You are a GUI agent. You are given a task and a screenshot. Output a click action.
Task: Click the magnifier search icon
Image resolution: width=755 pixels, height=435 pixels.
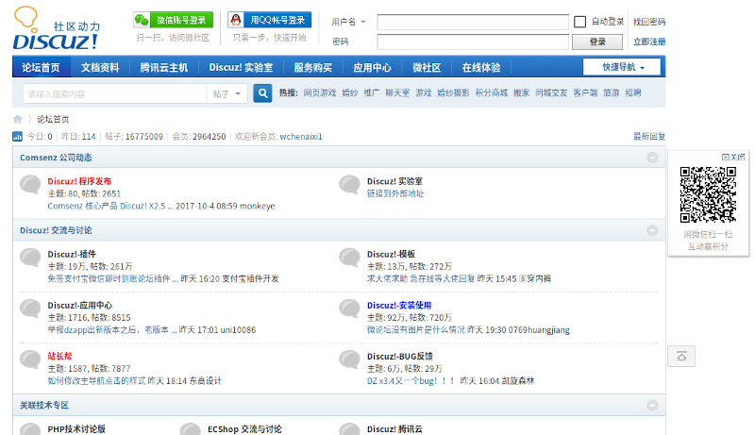tap(262, 93)
